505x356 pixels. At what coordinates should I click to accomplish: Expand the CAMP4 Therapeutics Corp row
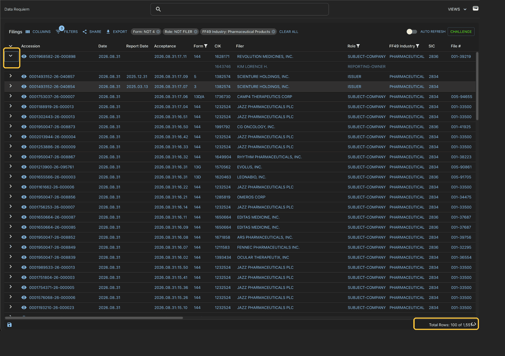click(11, 96)
